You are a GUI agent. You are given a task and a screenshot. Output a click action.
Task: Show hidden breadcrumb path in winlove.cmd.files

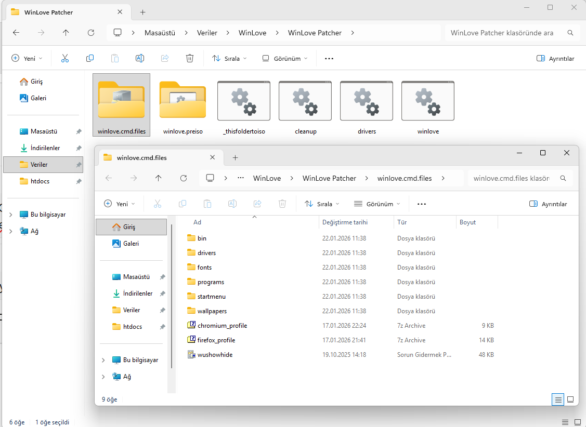(241, 178)
